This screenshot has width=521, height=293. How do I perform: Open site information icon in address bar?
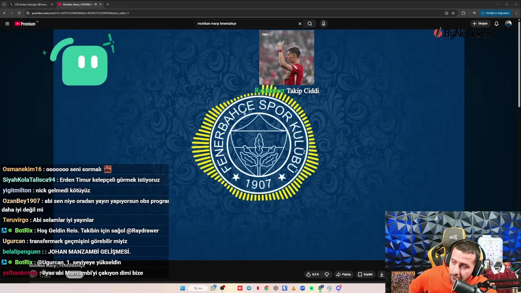(28, 13)
